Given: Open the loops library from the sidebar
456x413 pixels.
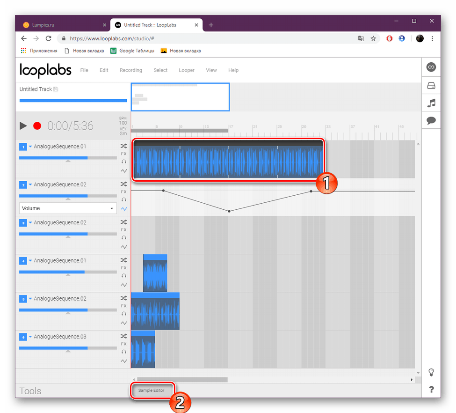Looking at the screenshot, I should tap(431, 67).
